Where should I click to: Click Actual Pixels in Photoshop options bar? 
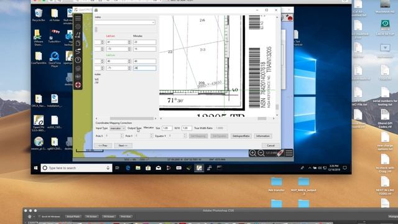[x=73, y=217]
